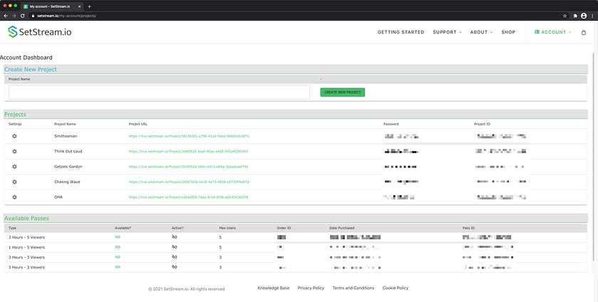Click the browser back arrow

point(5,16)
